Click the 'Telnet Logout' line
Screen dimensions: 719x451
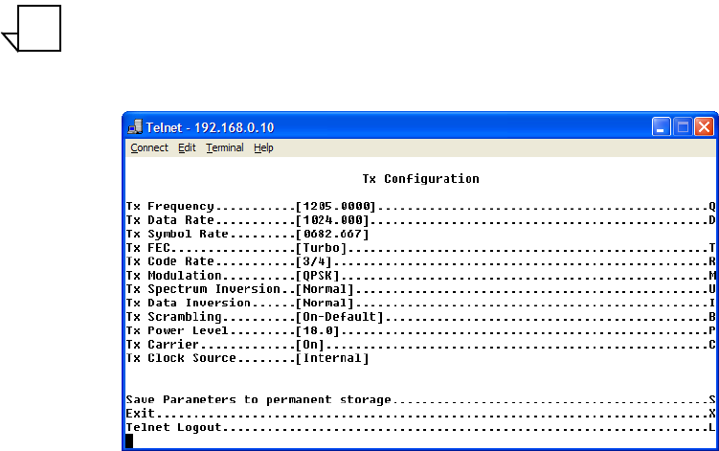pyautogui.click(x=420, y=427)
